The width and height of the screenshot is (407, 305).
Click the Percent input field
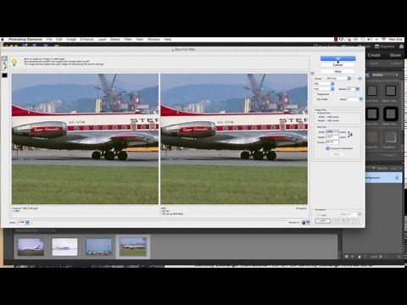point(332,142)
